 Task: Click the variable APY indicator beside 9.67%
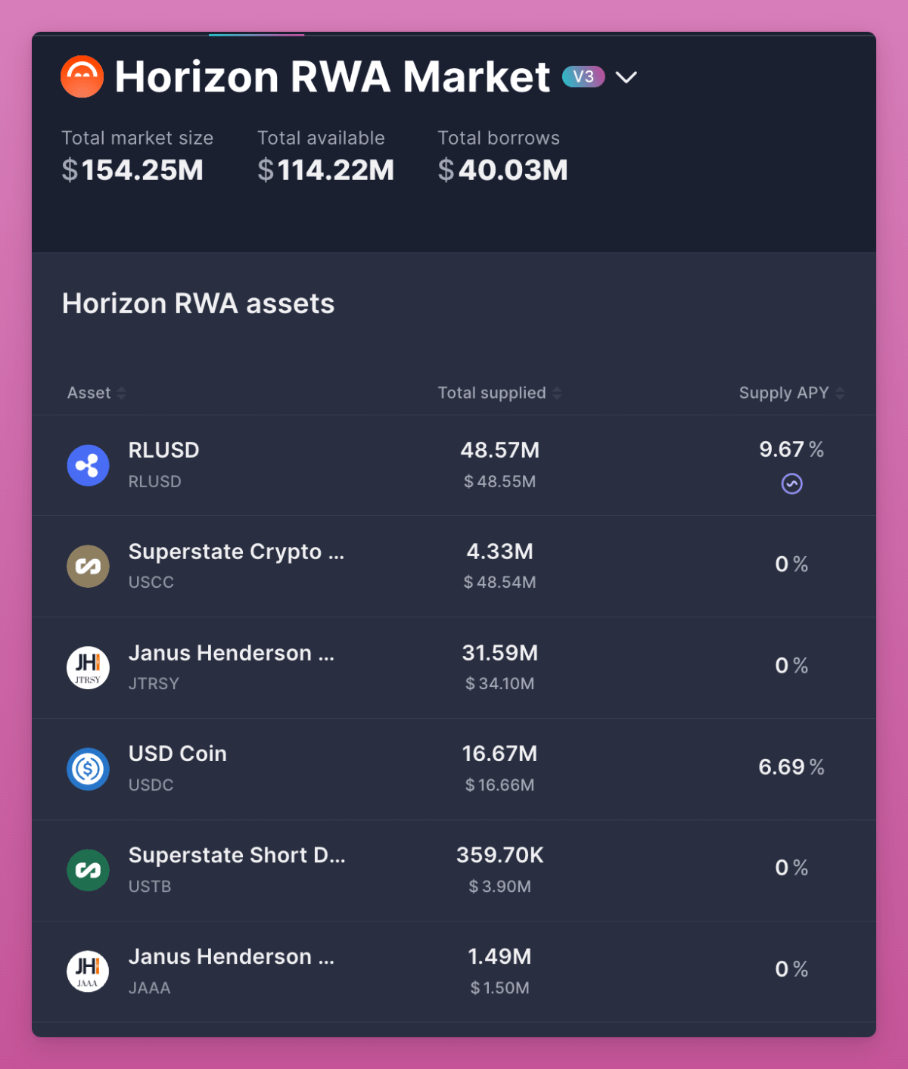791,483
